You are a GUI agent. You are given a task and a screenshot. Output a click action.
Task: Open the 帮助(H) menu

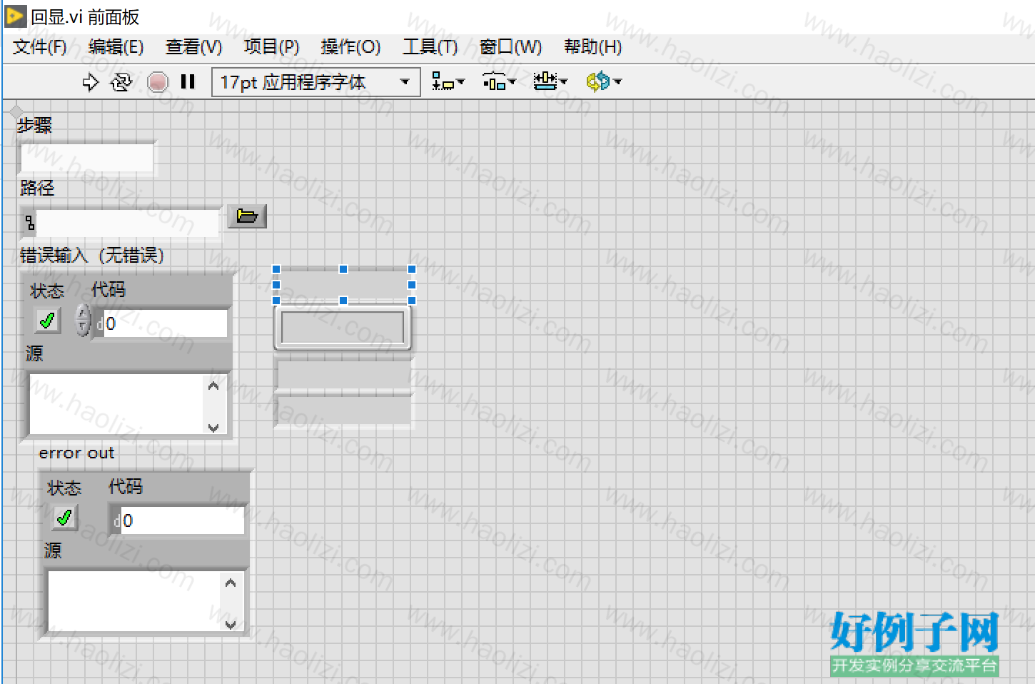pyautogui.click(x=592, y=46)
